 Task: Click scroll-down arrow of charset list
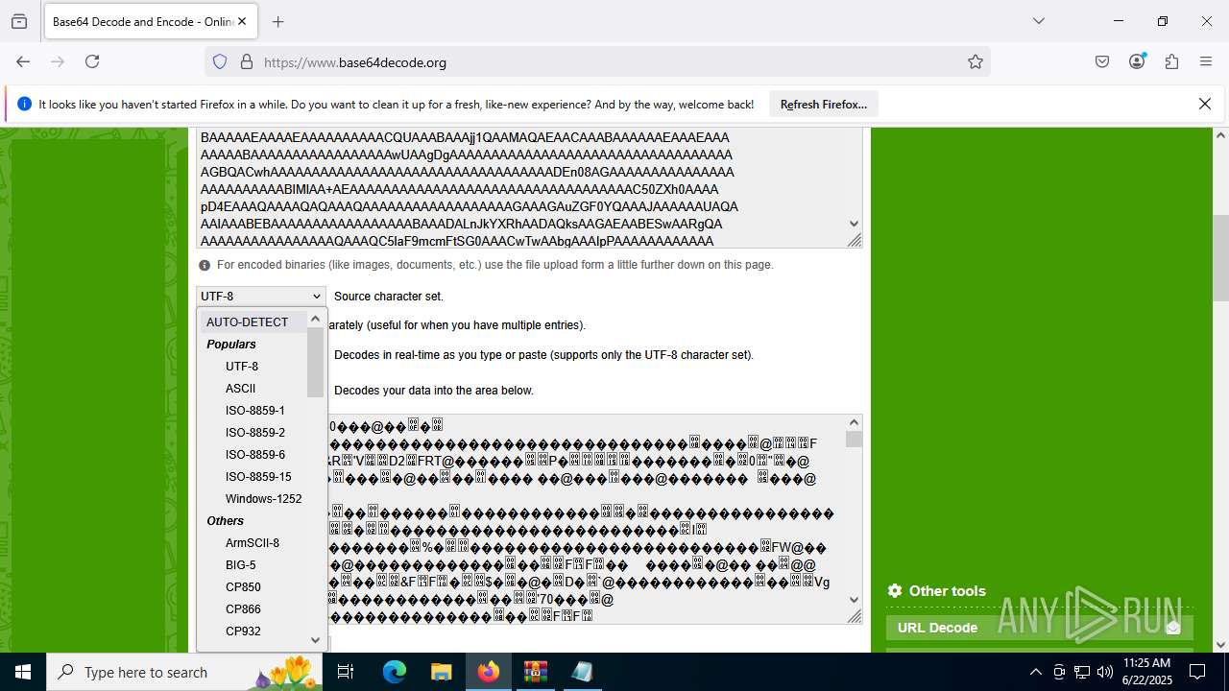tap(315, 639)
